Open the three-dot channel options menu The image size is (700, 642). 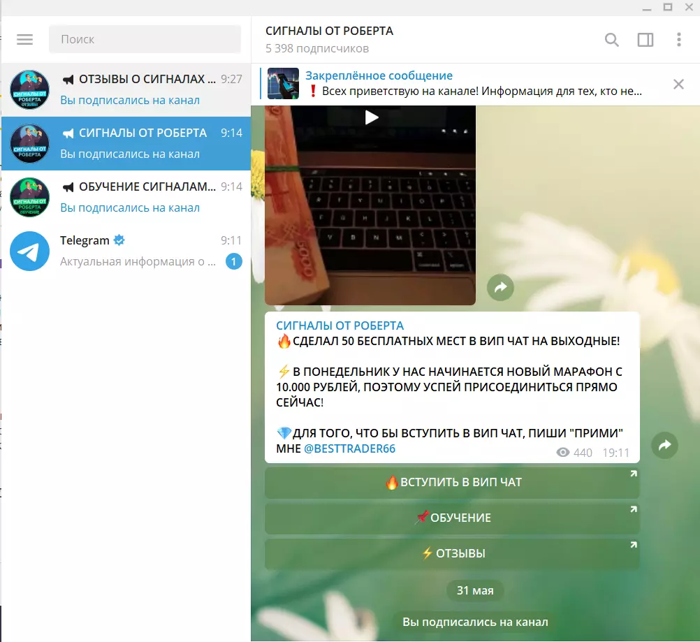[x=678, y=40]
